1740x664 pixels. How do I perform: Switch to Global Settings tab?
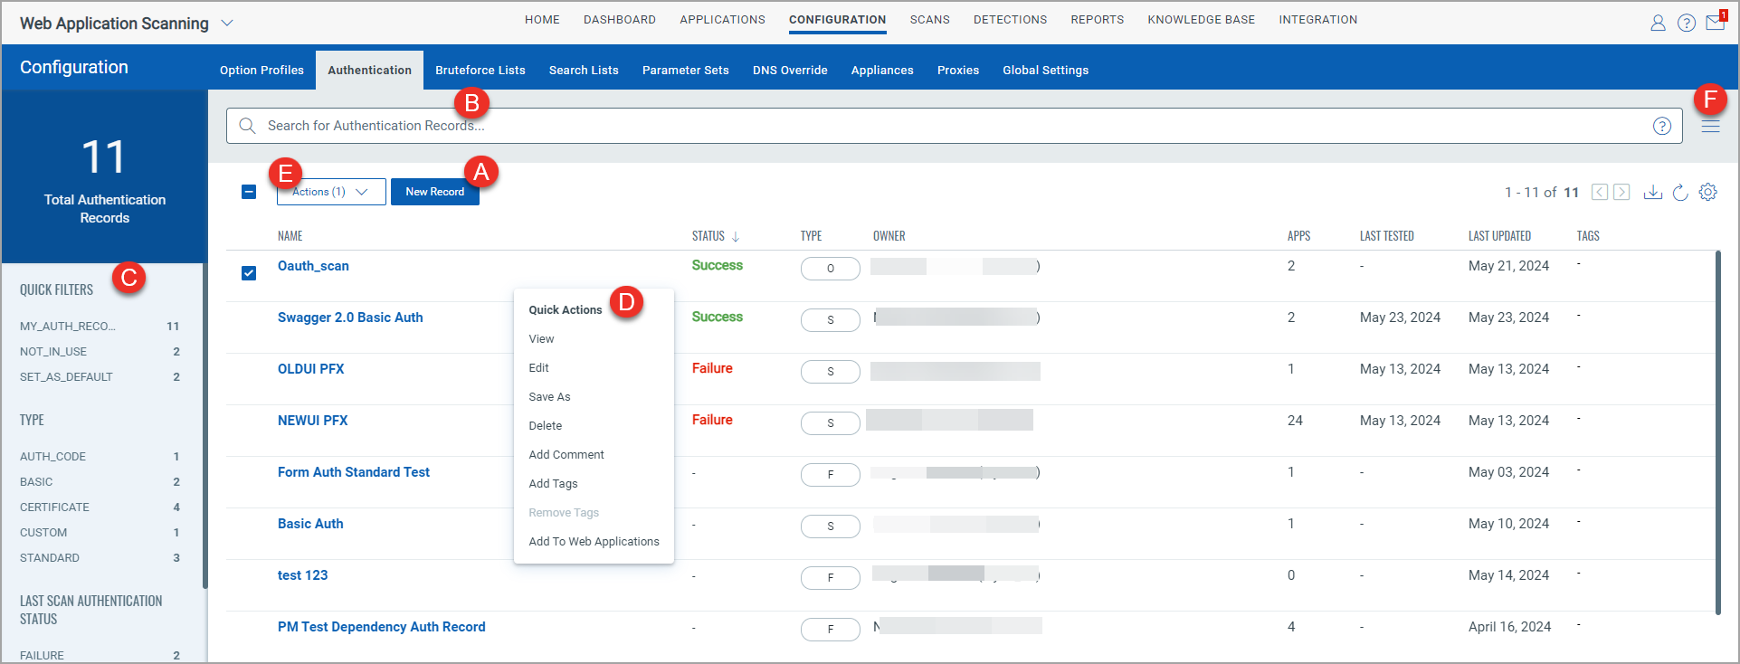1045,71
